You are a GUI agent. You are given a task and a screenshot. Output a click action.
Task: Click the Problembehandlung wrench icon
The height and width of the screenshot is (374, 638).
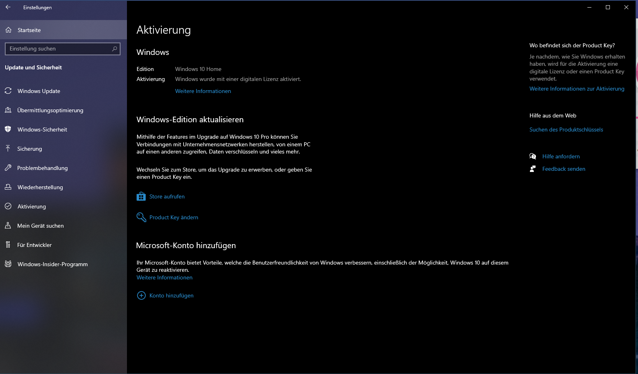(x=8, y=168)
